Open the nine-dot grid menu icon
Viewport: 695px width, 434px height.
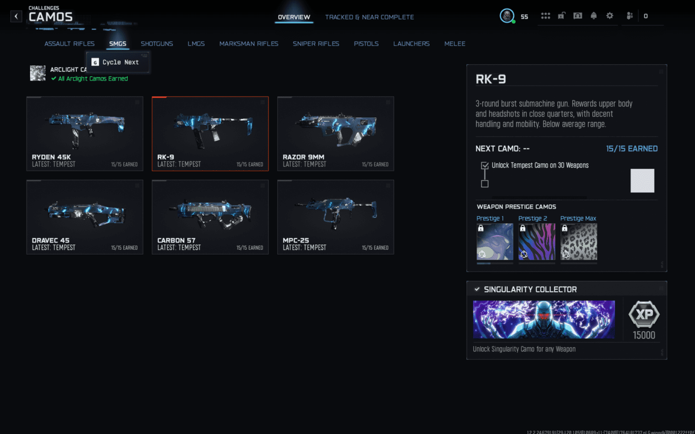point(546,16)
